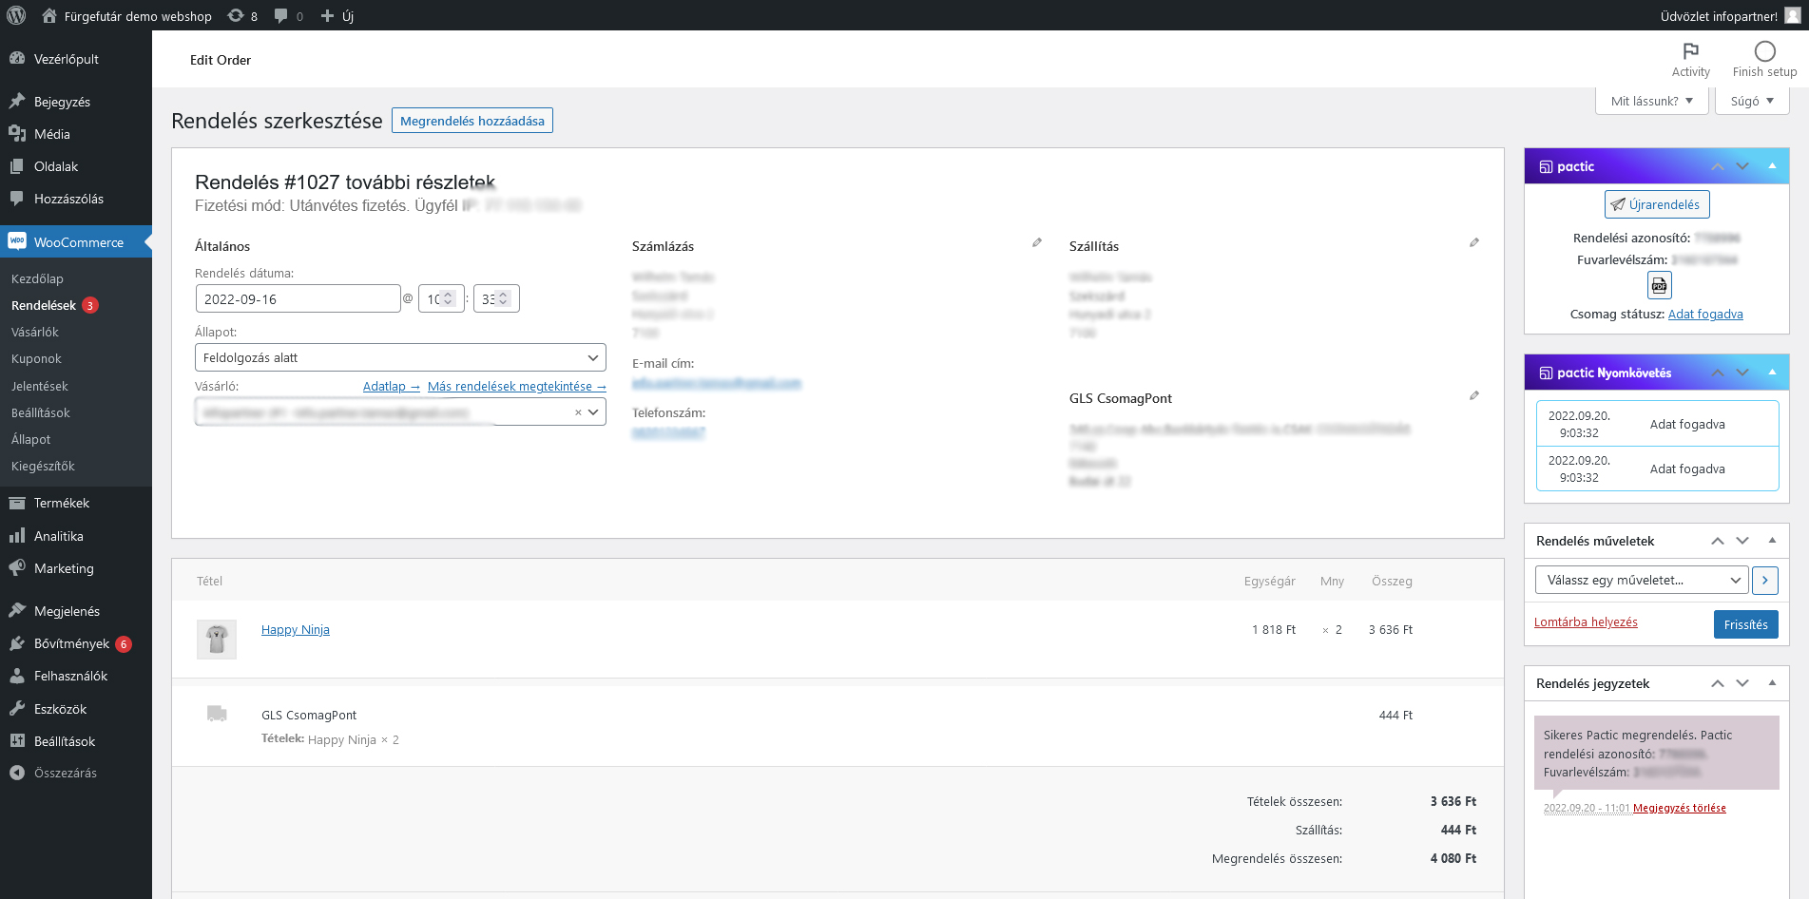Move pactic Nyomkövetés panel up
Screen dimensions: 1809x899
(1718, 373)
